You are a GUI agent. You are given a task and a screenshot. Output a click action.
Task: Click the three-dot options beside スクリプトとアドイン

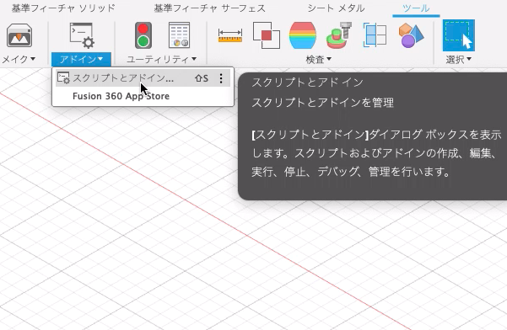pos(221,78)
